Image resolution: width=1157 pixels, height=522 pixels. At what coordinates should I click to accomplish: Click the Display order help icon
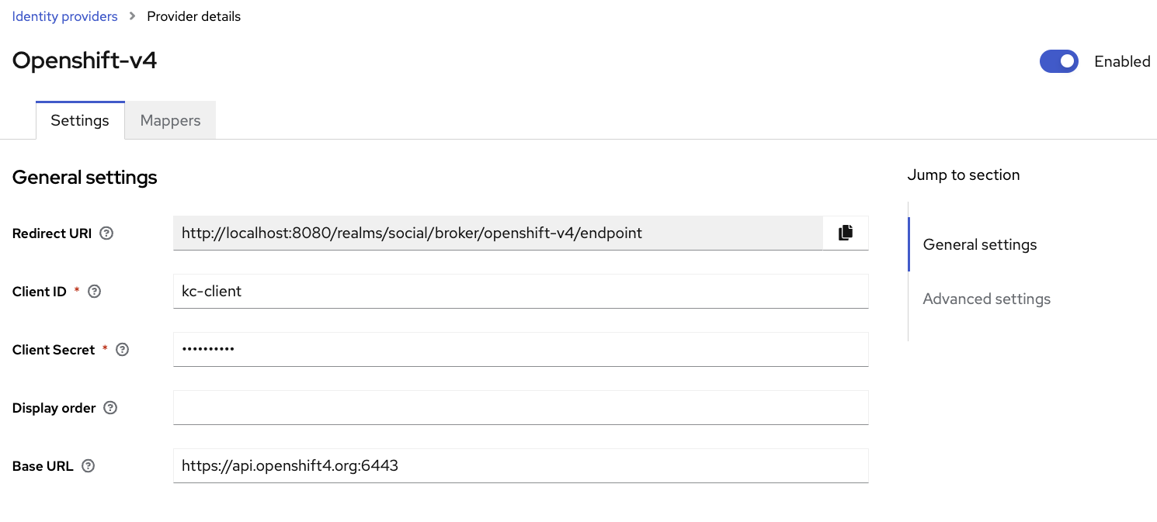pos(110,407)
